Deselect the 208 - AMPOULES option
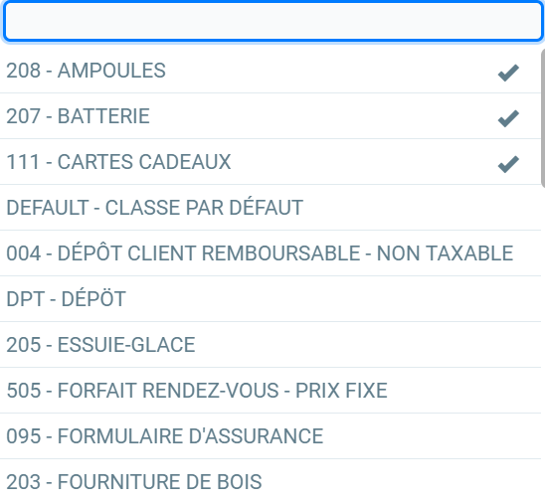 [271, 71]
